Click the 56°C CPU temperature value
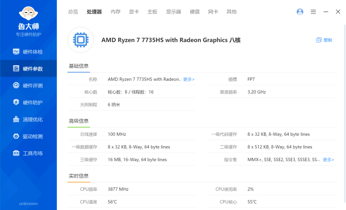The image size is (346, 210). coord(112,202)
